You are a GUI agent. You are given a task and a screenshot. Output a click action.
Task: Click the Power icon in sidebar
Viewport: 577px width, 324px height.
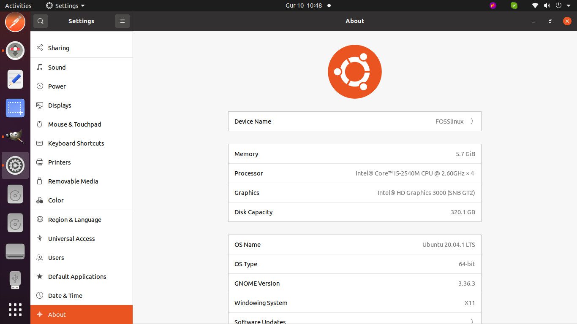point(40,86)
